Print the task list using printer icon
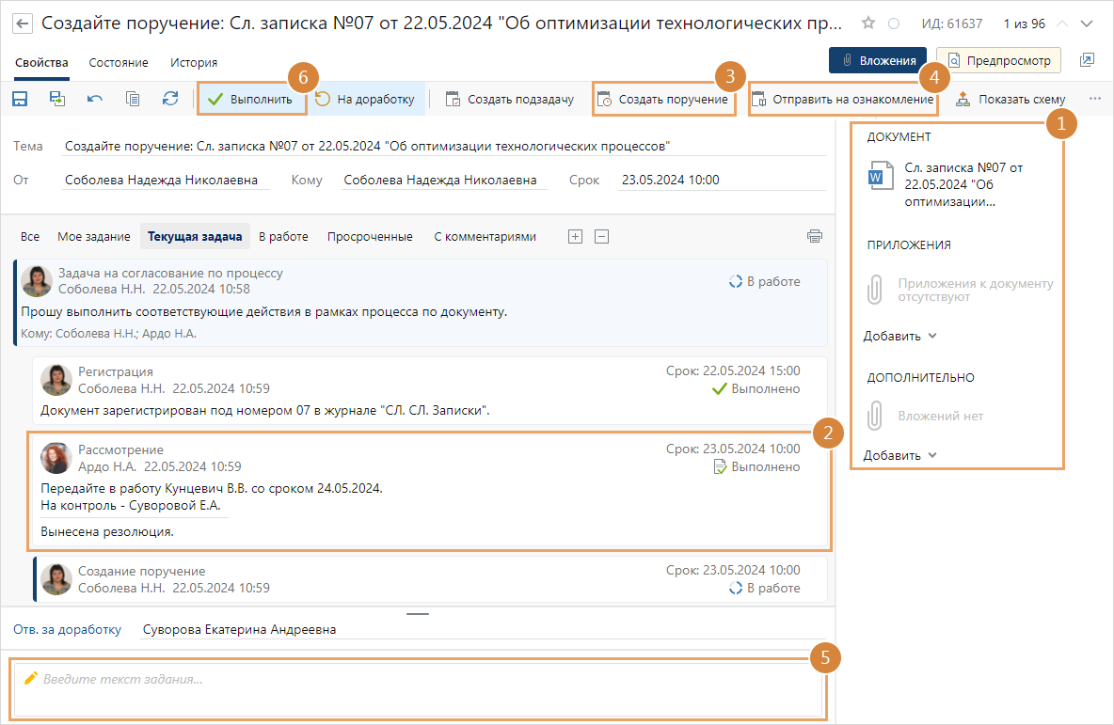The height and width of the screenshot is (725, 1114). (815, 236)
